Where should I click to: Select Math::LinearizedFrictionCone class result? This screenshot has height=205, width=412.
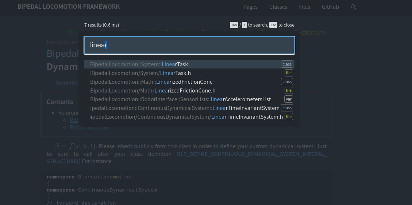(x=189, y=82)
